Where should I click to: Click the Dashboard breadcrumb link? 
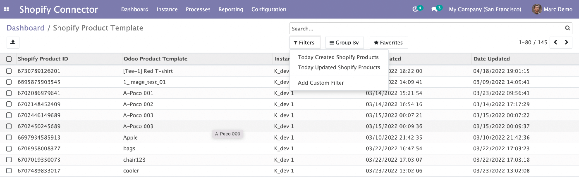(25, 28)
